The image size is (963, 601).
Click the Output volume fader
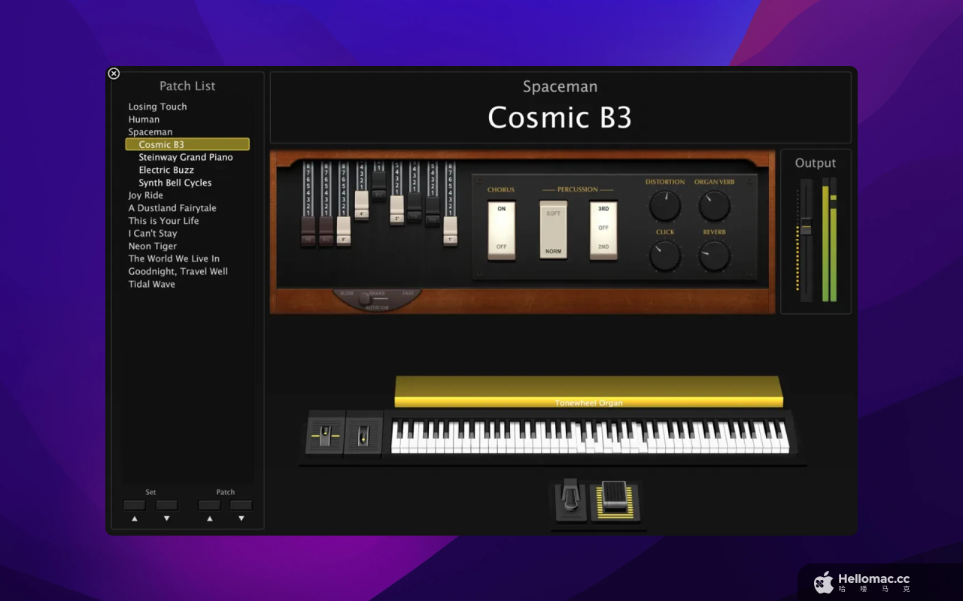click(806, 226)
